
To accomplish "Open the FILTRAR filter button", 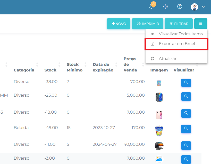I will [x=179, y=24].
